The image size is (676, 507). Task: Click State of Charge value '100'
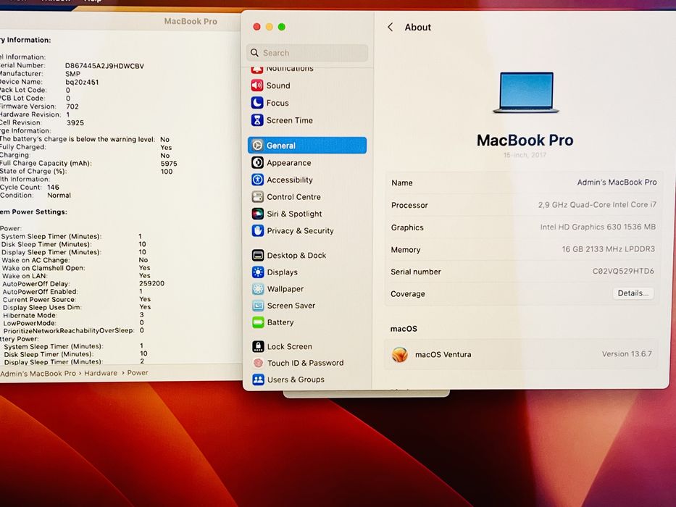[167, 171]
